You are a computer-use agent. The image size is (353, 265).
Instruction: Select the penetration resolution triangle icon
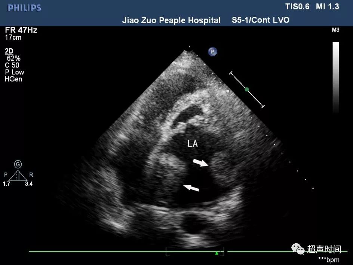(x=18, y=176)
